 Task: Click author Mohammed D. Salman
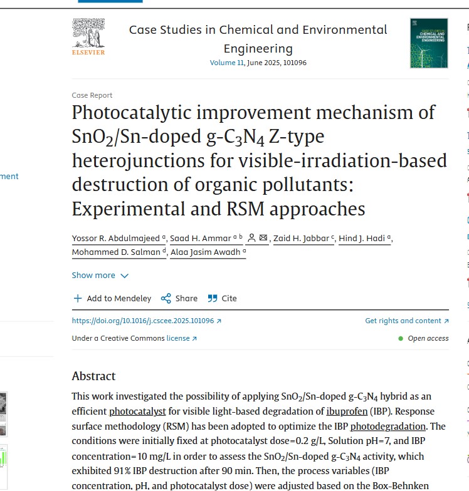117,253
